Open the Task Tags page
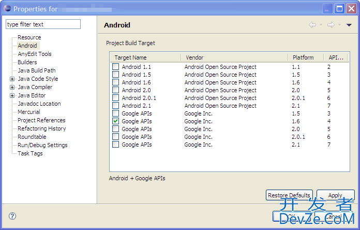This screenshot has width=360, height=230. tap(30, 153)
